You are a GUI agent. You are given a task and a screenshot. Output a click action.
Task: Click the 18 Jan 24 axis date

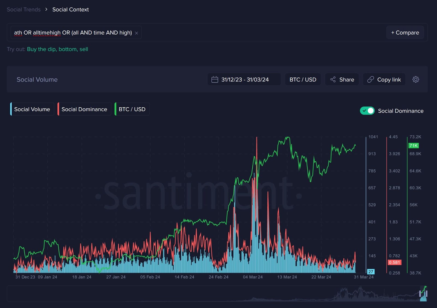(x=82, y=277)
